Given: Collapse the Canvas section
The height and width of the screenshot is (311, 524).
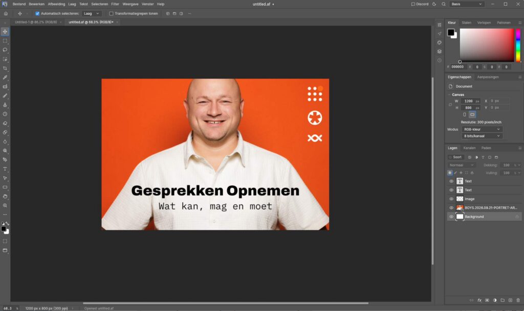Looking at the screenshot, I should pos(449,94).
